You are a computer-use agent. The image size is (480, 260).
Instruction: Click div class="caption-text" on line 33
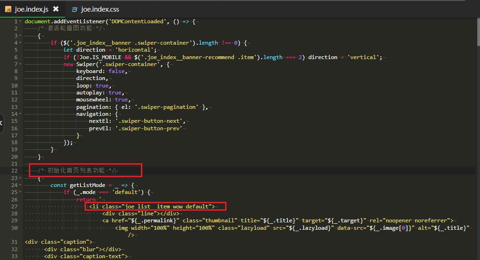pos(86,256)
